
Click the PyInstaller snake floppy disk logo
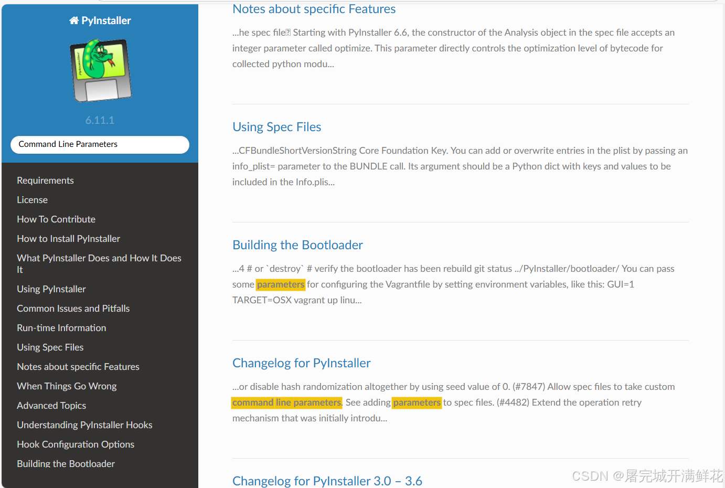click(x=101, y=70)
